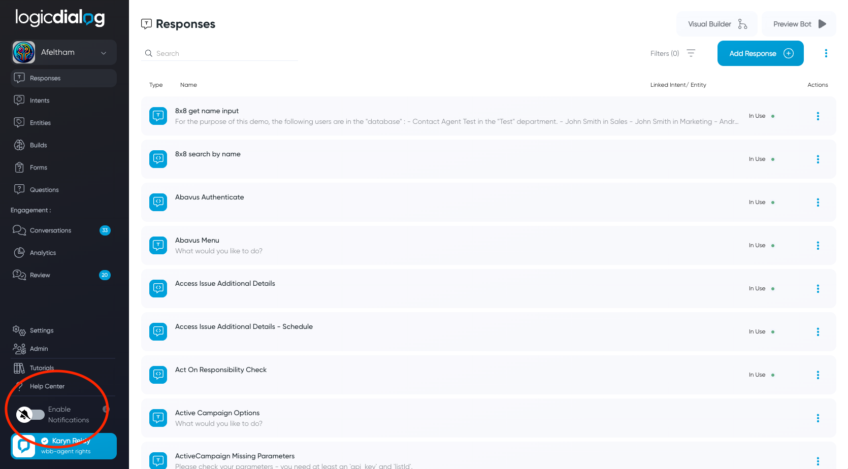This screenshot has height=469, width=848.
Task: Open actions menu for Abavus Menu
Action: tap(818, 246)
